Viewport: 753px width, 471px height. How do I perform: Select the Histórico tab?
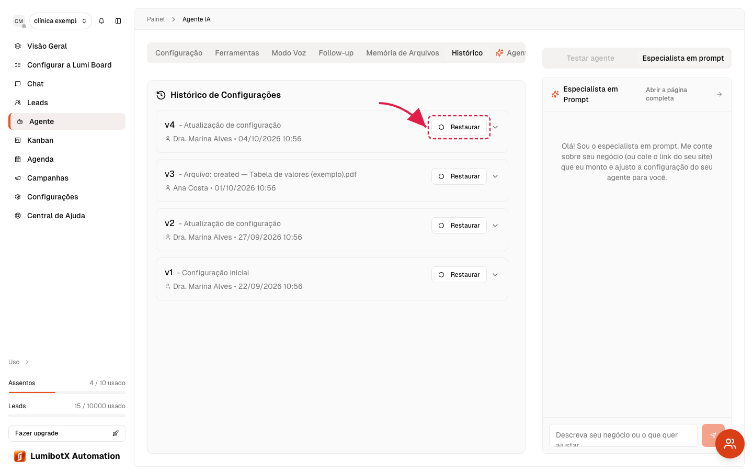click(x=467, y=53)
